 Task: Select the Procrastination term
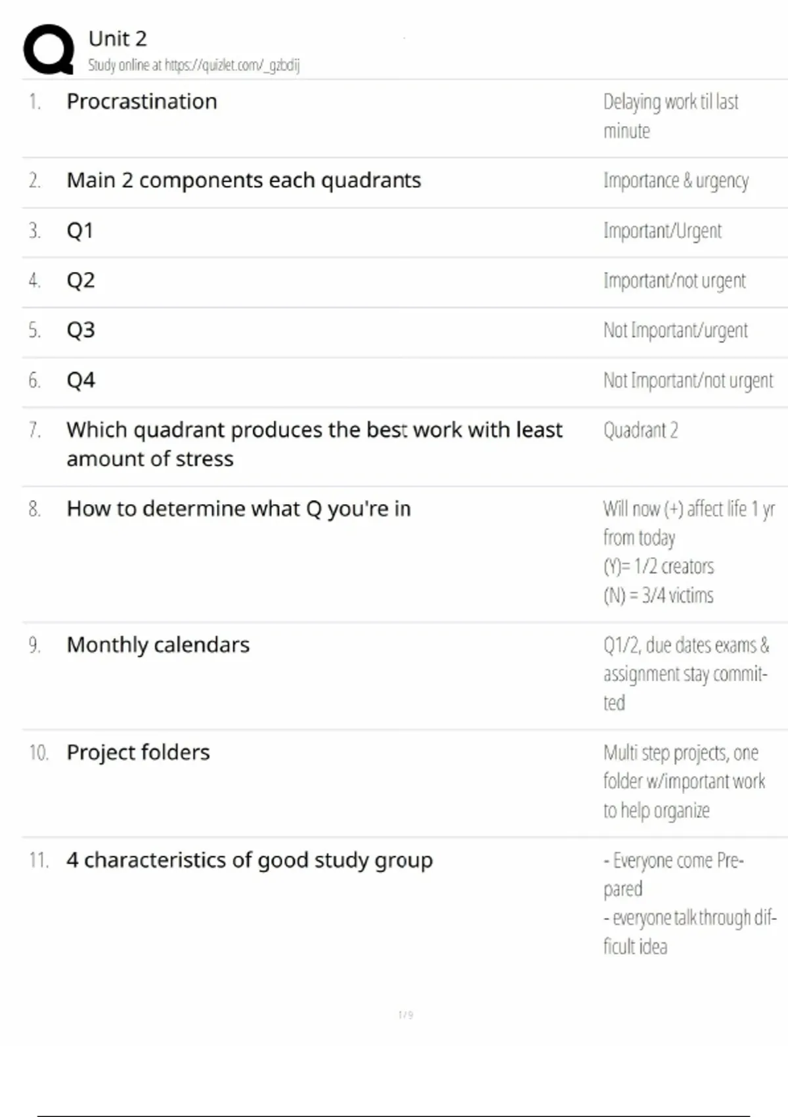tap(141, 102)
